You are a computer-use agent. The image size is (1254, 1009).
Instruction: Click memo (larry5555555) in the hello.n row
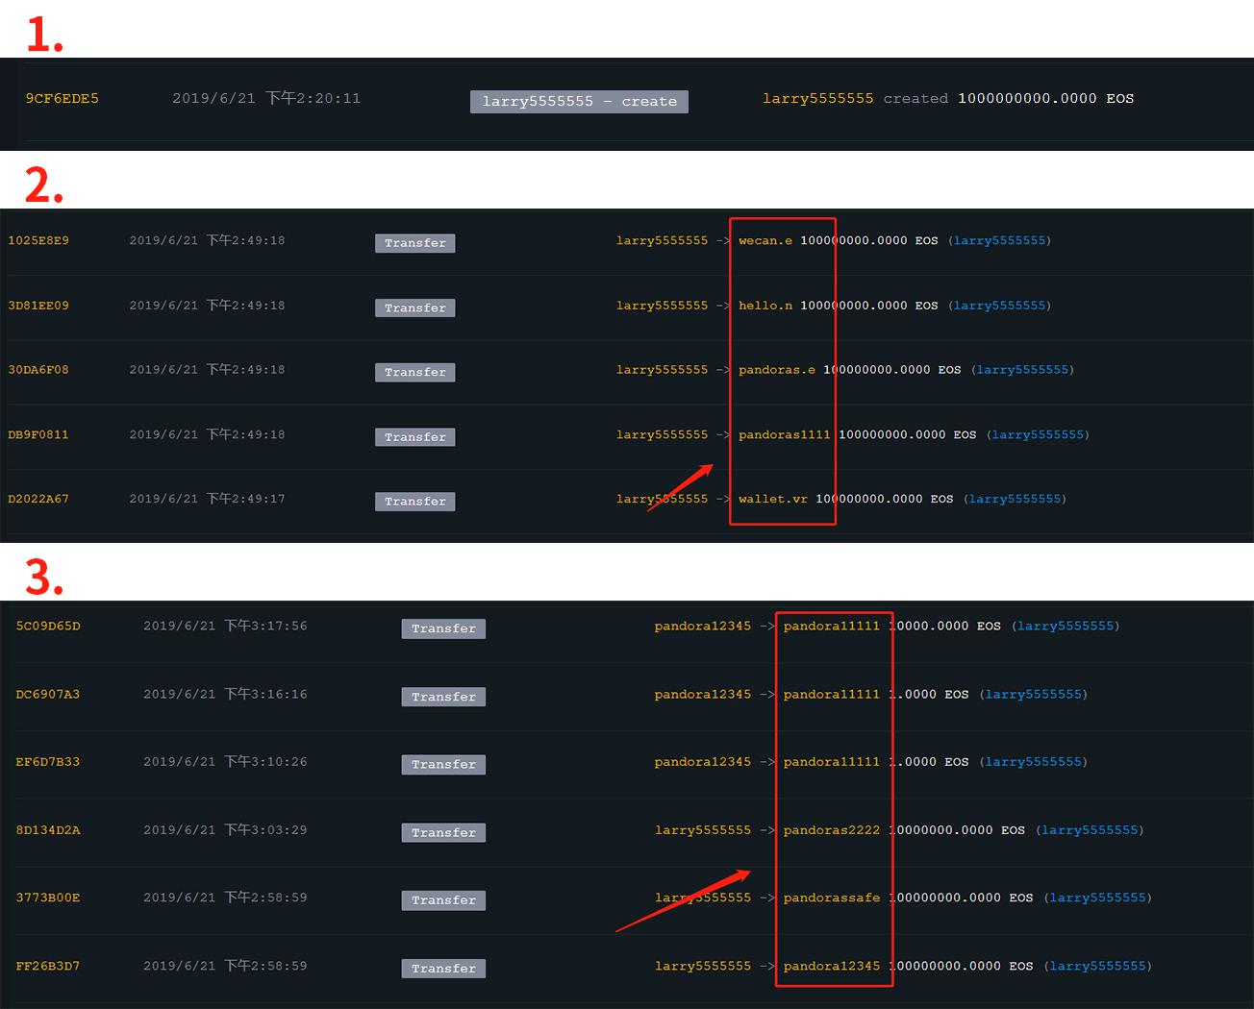(999, 306)
